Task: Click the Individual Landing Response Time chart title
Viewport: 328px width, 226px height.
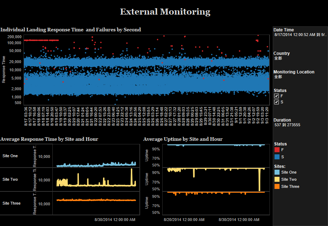Action: pyautogui.click(x=71, y=30)
